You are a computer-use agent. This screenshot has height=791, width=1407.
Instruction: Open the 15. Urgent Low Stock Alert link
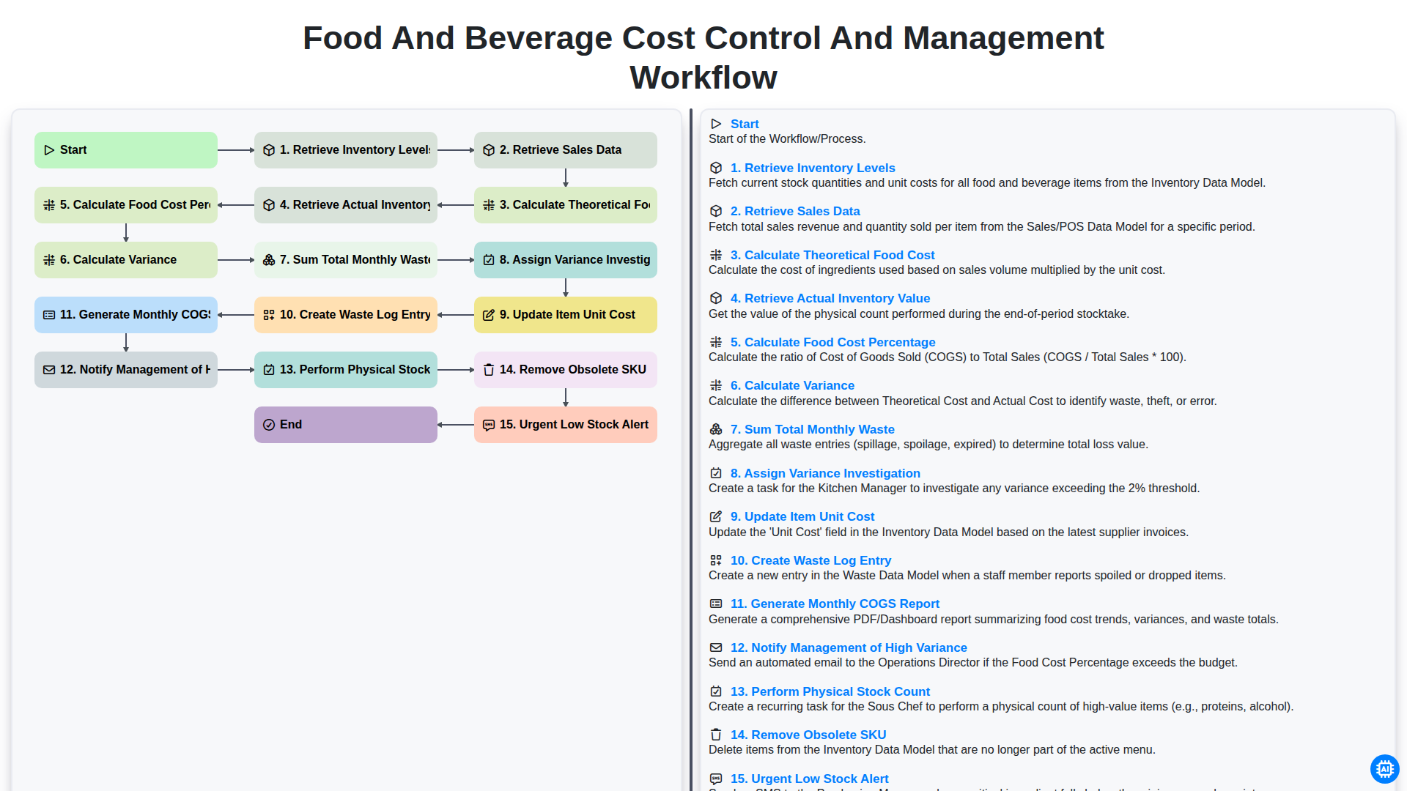809,779
